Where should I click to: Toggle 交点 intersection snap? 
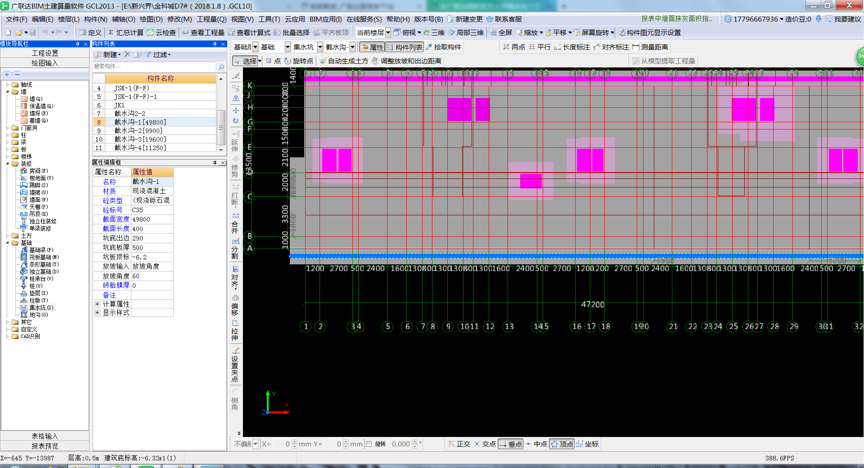click(485, 444)
